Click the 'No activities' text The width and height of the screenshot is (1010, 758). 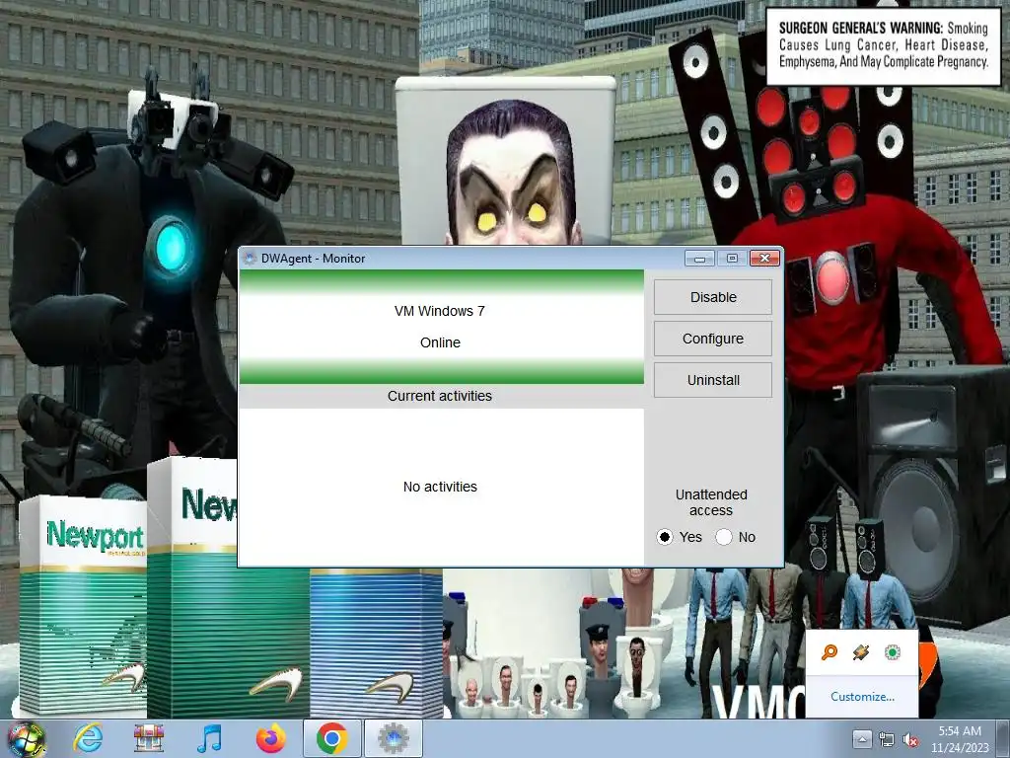coord(440,487)
